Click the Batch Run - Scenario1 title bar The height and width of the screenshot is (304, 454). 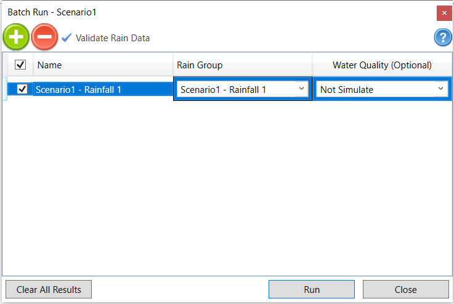point(185,12)
